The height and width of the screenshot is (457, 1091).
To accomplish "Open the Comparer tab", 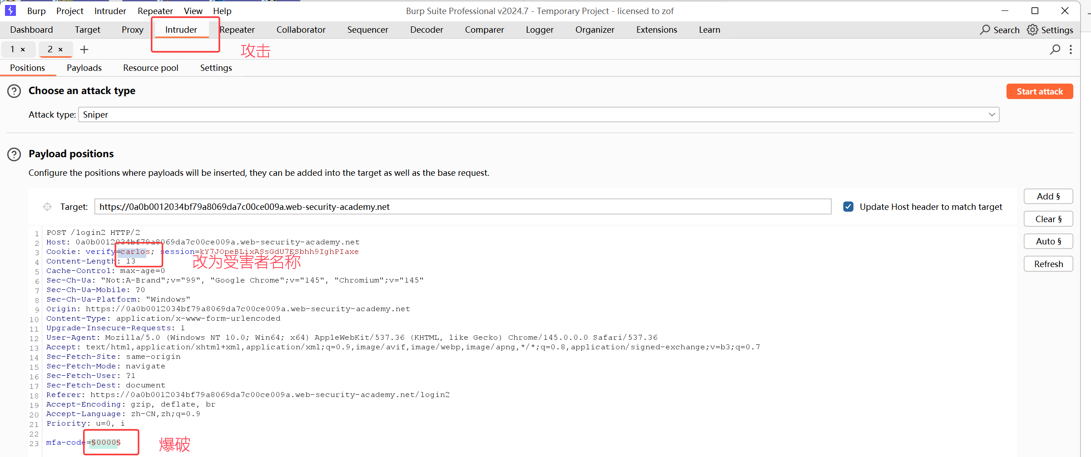I will 484,30.
